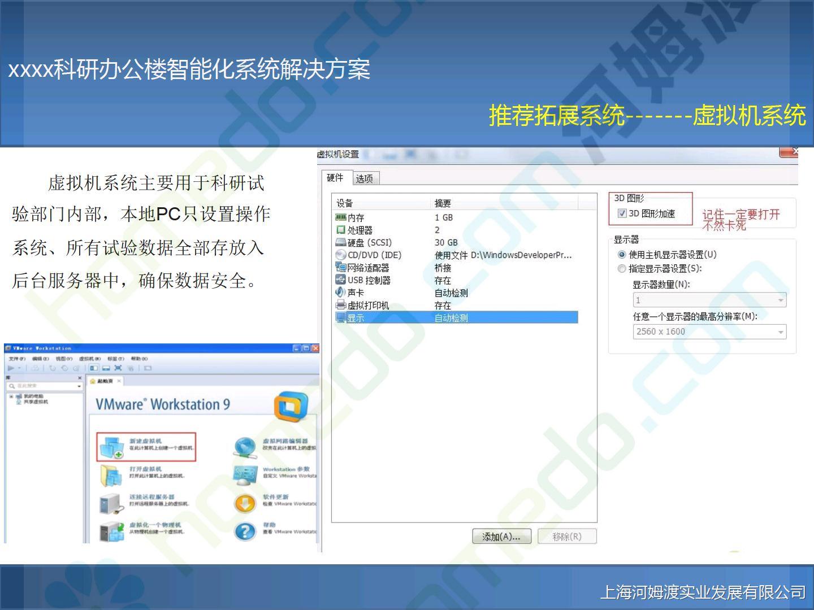This screenshot has width=814, height=610.
Task: Select the highlighted 显示 display device row
Action: (457, 317)
